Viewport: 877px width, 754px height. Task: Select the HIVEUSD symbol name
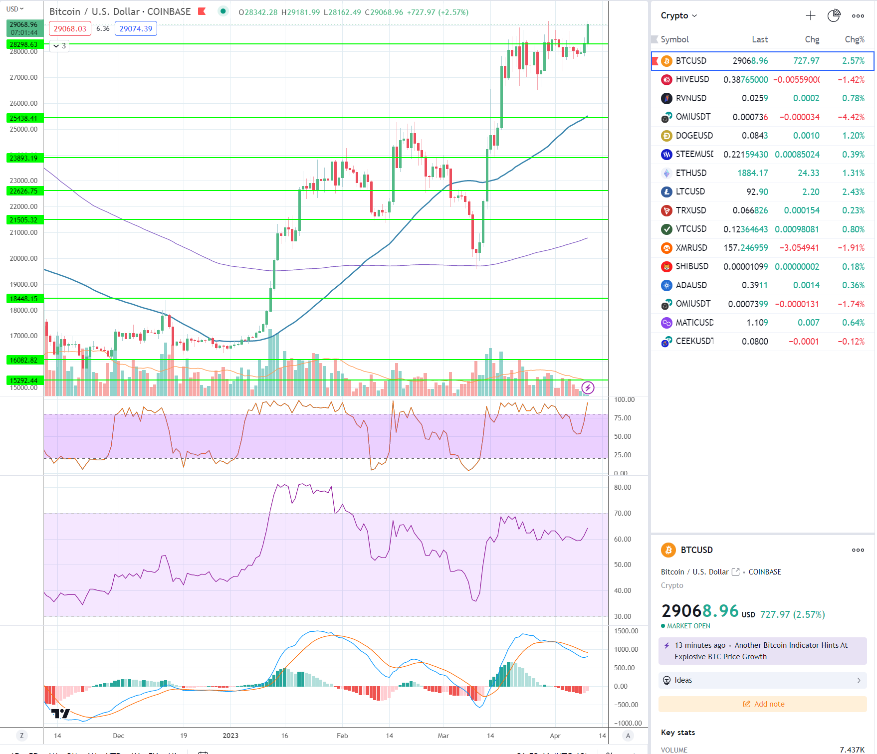pyautogui.click(x=692, y=79)
